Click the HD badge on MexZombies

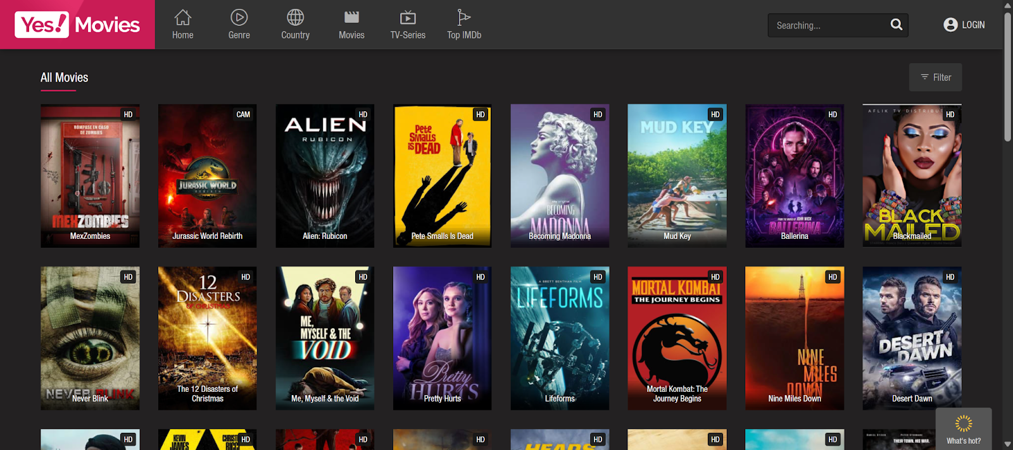point(129,114)
